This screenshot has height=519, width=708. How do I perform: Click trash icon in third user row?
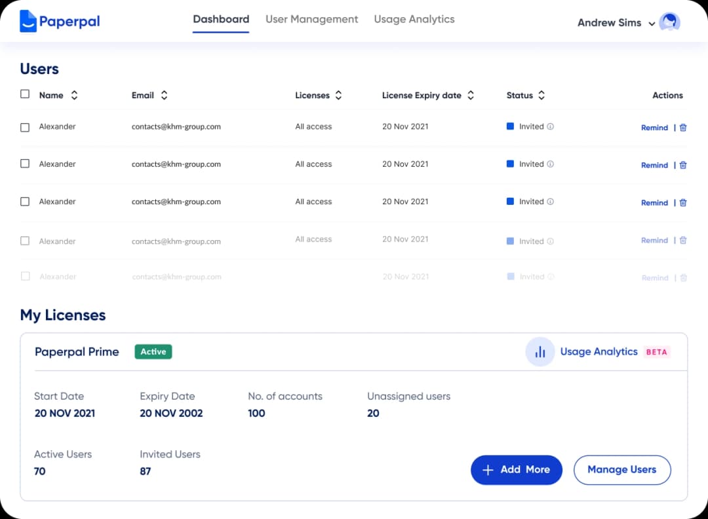pyautogui.click(x=683, y=203)
